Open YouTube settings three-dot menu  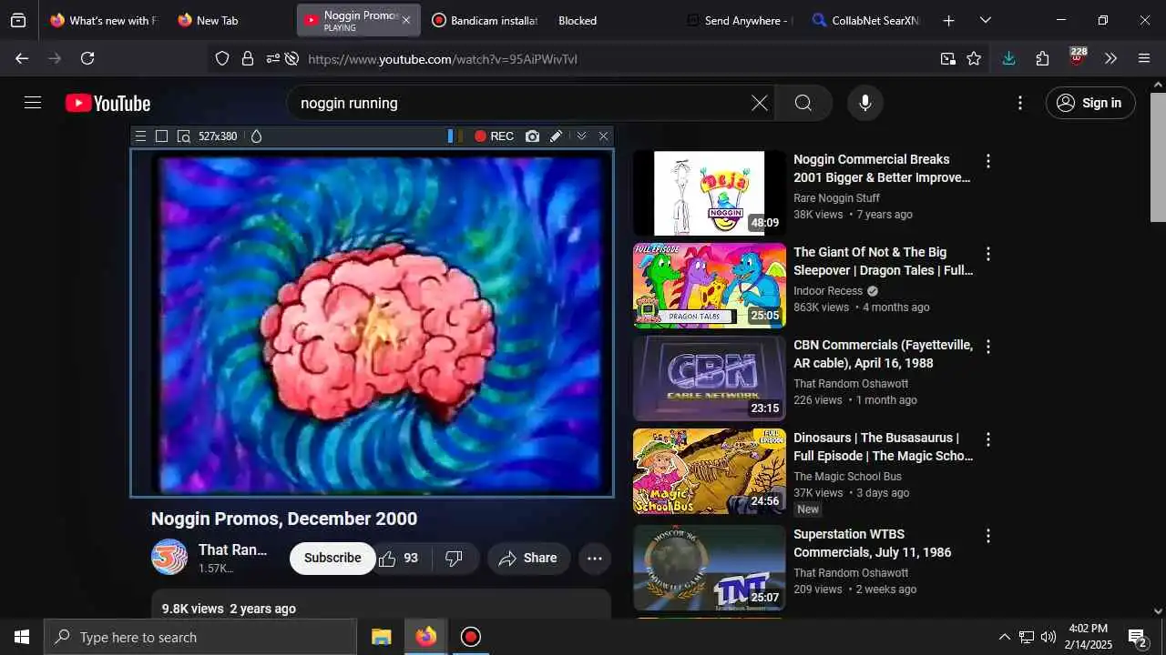pos(1020,103)
